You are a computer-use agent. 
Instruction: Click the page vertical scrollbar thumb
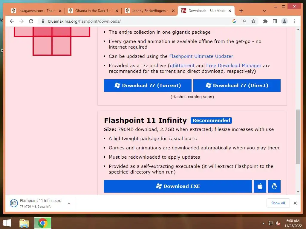pos(298,137)
